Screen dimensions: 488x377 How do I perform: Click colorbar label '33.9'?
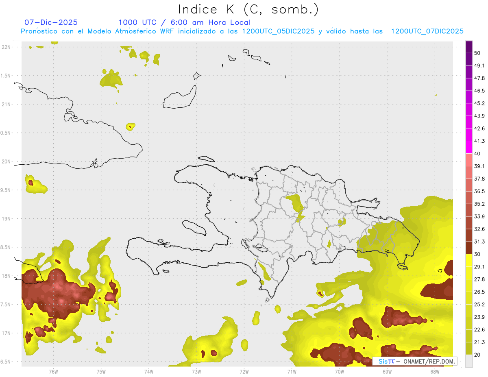[x=479, y=216]
